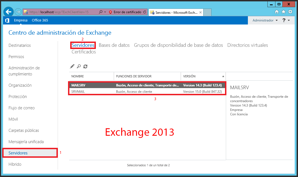The image size is (298, 177).
Task: Open Internet Explorer browser settings gear
Action: tap(290, 12)
